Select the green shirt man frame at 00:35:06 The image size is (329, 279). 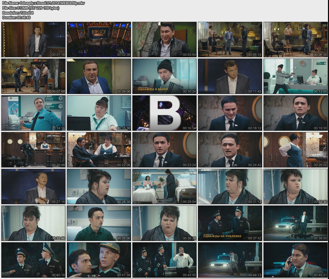99,223
